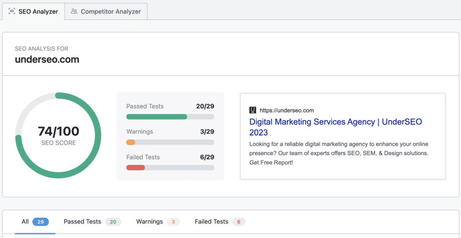
Task: Click the green Passed Tests progress bar
Action: [157, 117]
